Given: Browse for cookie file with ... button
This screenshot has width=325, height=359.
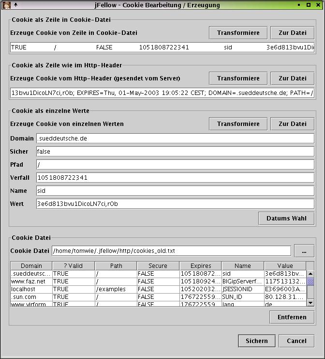Looking at the screenshot, I should pyautogui.click(x=304, y=251).
